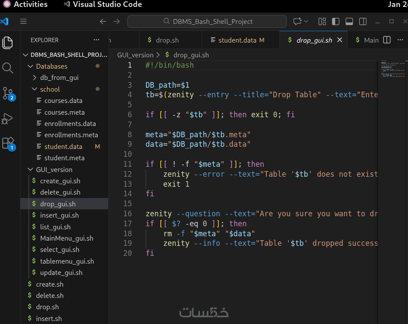The width and height of the screenshot is (408, 324).
Task: Toggle the primary side bar visibility
Action: coord(335,21)
